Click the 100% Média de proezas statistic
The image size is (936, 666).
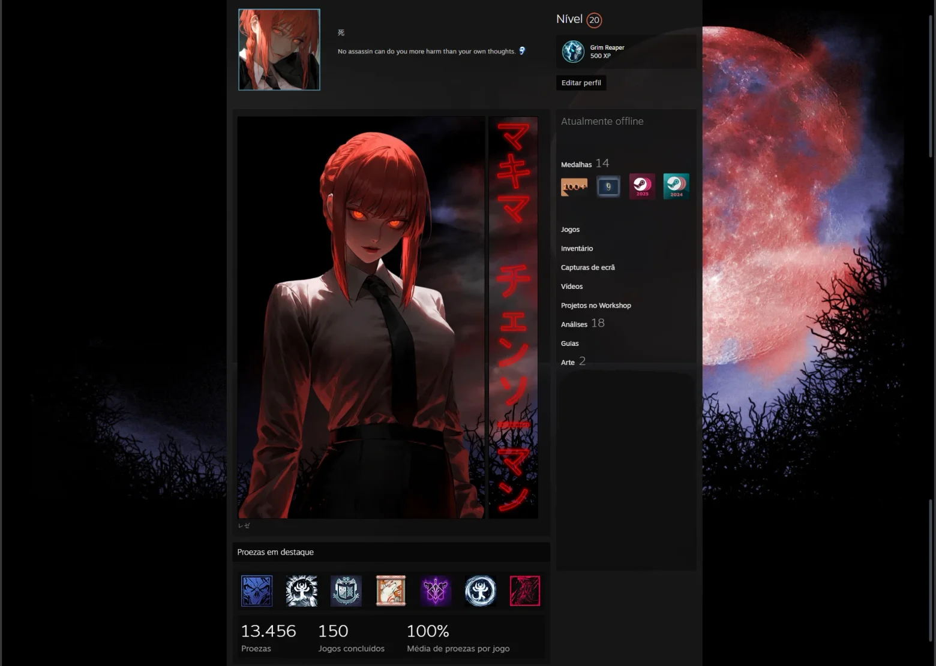pyautogui.click(x=458, y=638)
